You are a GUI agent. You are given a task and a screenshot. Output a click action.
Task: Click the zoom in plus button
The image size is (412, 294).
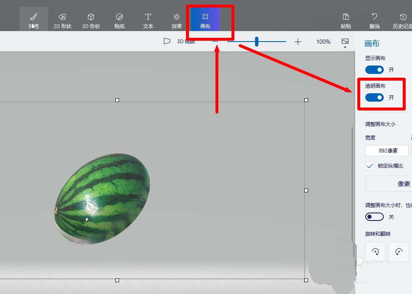click(298, 42)
